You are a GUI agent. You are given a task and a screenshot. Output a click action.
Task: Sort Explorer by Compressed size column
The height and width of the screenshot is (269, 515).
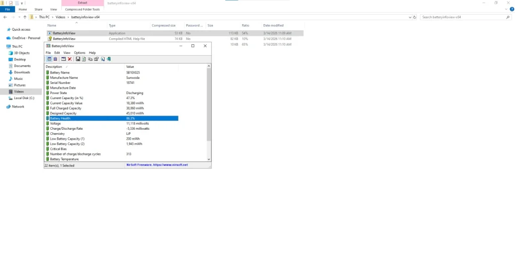(x=163, y=25)
